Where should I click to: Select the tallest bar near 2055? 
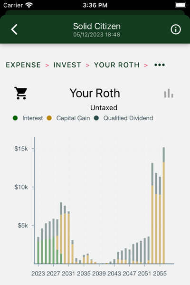point(163,205)
